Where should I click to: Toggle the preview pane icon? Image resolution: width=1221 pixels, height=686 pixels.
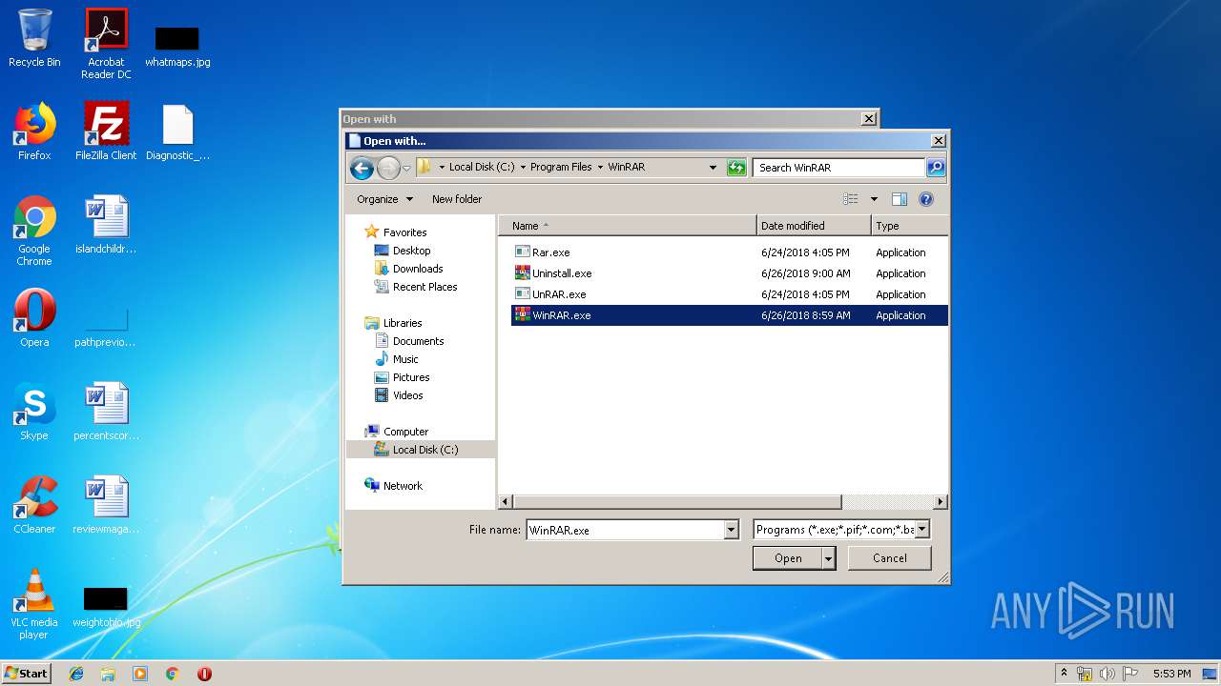(x=899, y=199)
